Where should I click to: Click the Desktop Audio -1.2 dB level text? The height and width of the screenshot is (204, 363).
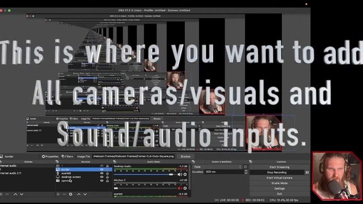(183, 166)
